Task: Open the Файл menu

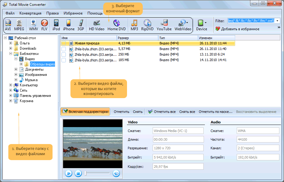Action: tap(10, 13)
